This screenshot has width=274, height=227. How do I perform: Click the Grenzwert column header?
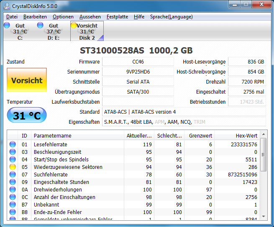[200, 136]
